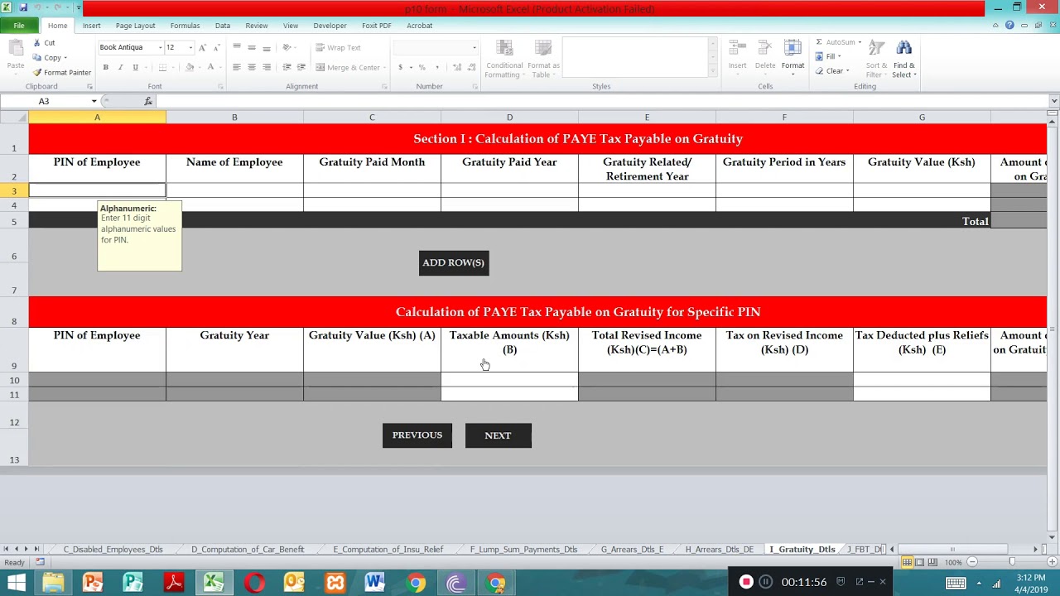Open the font name dropdown Book Antiqua
The width and height of the screenshot is (1060, 596).
[161, 47]
